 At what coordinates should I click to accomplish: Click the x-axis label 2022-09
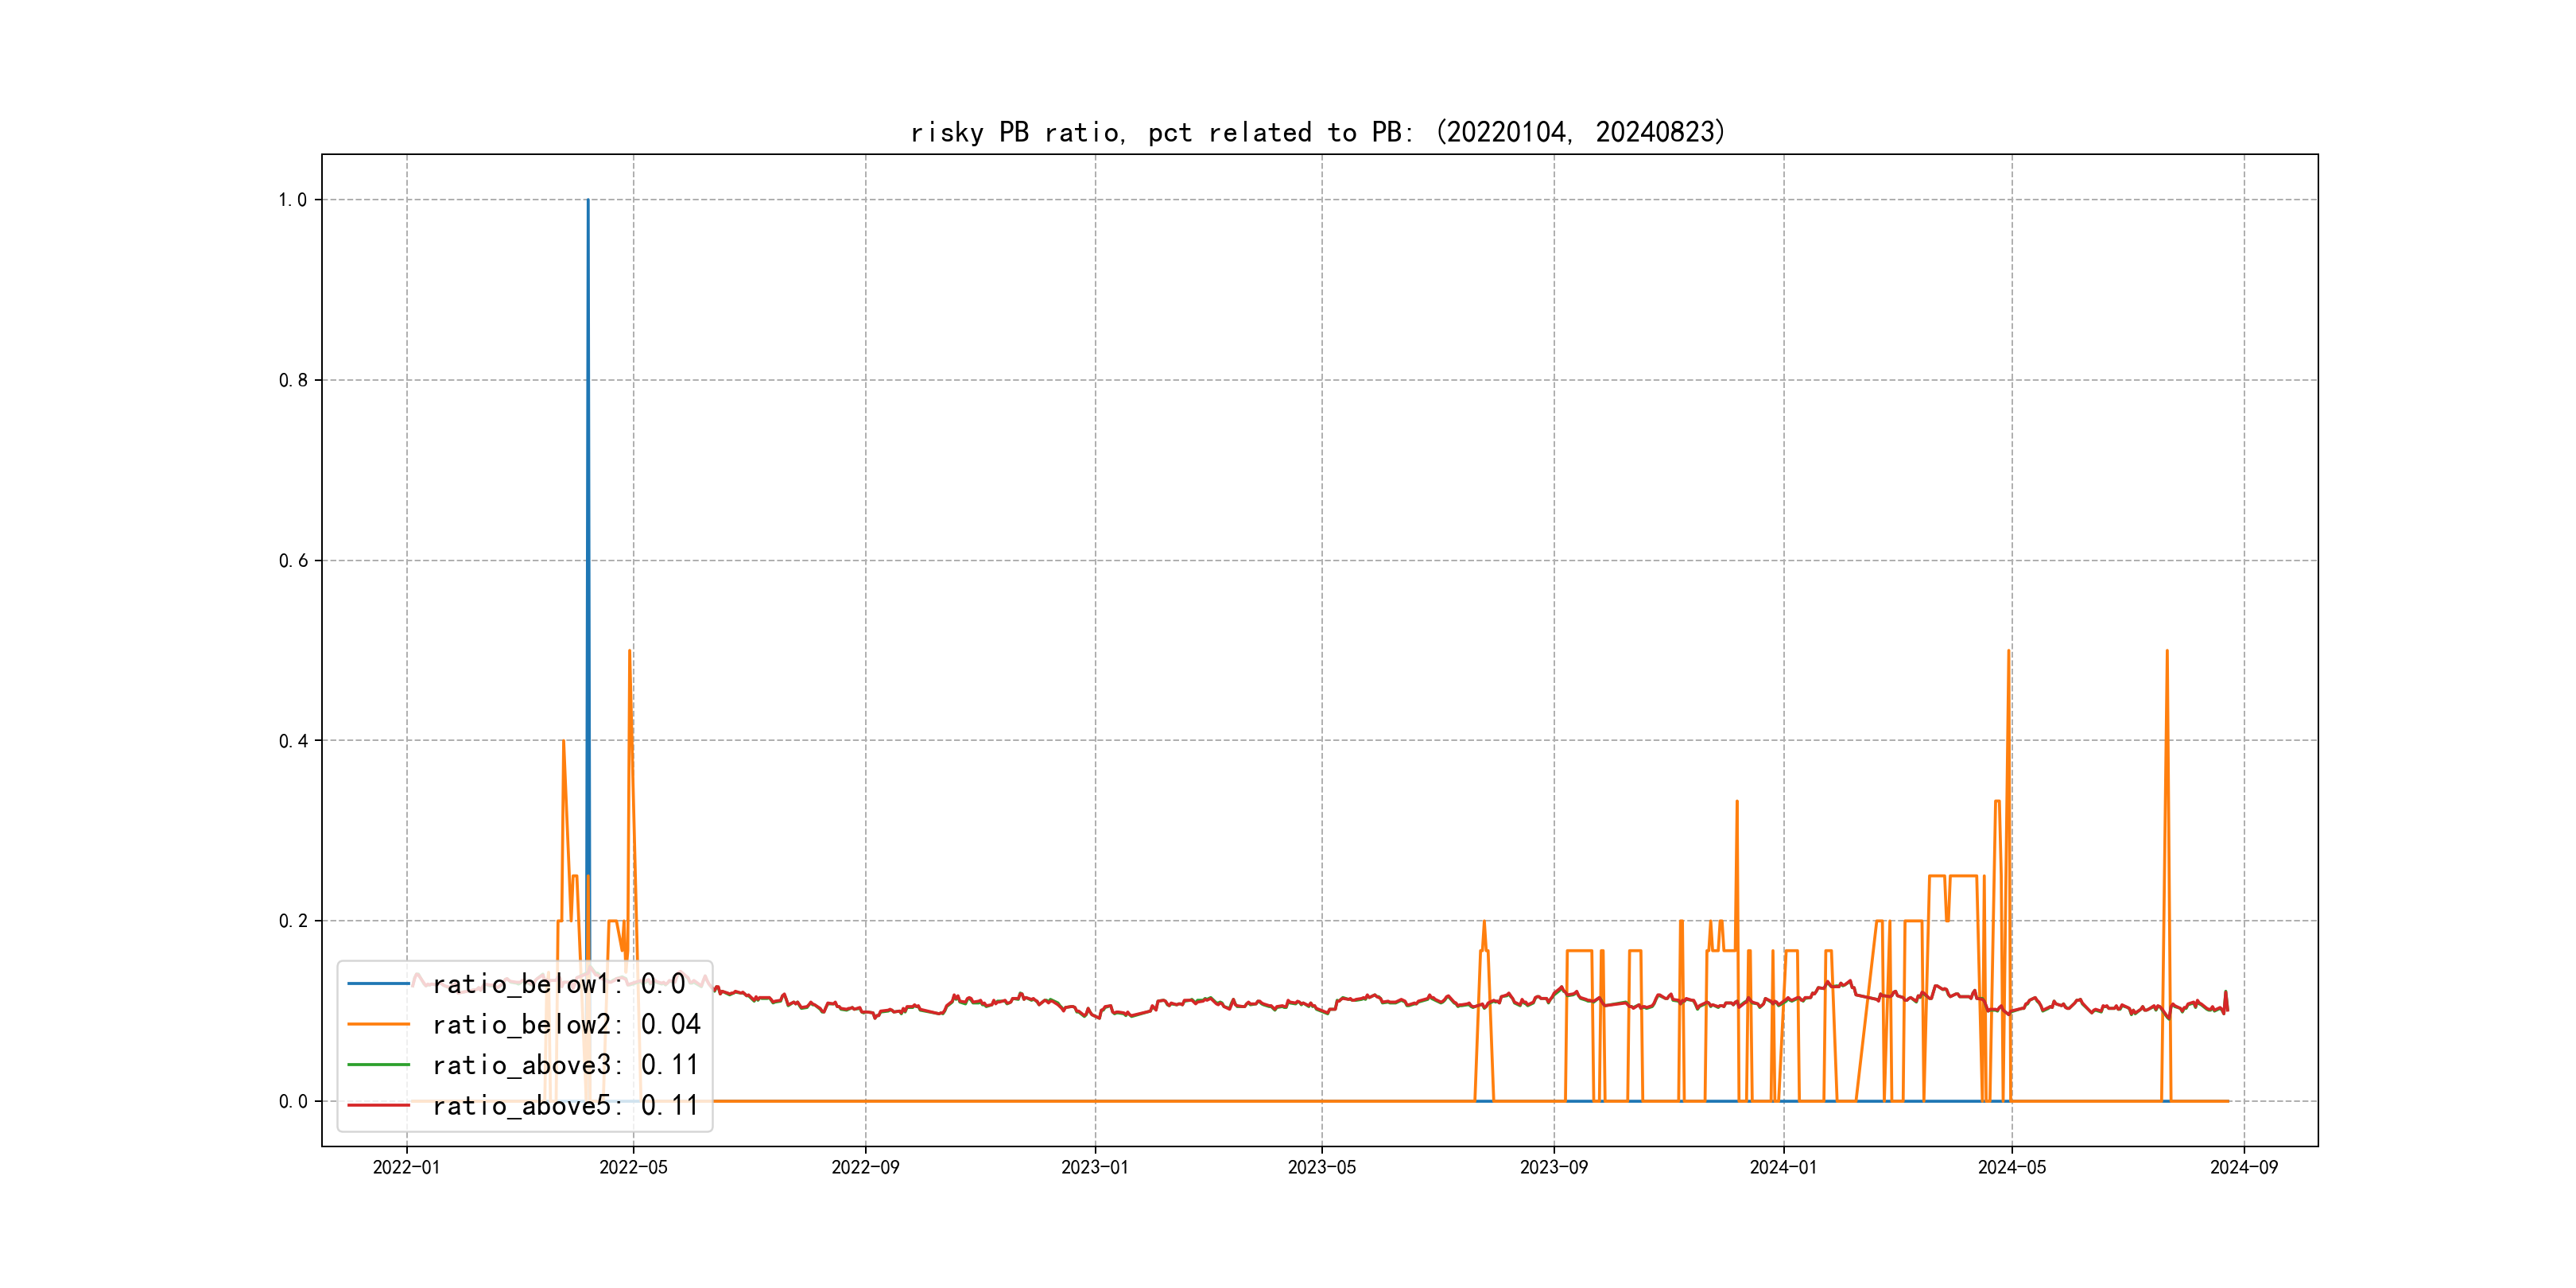click(x=865, y=1168)
